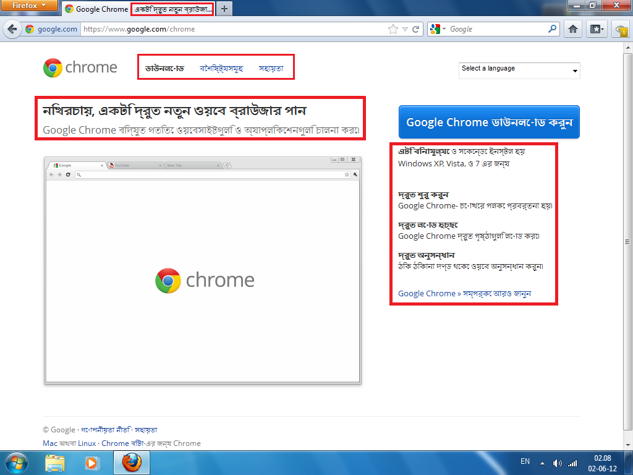Select the Google Chrome browser tab
Screen dimensions: 633x475
[138, 9]
